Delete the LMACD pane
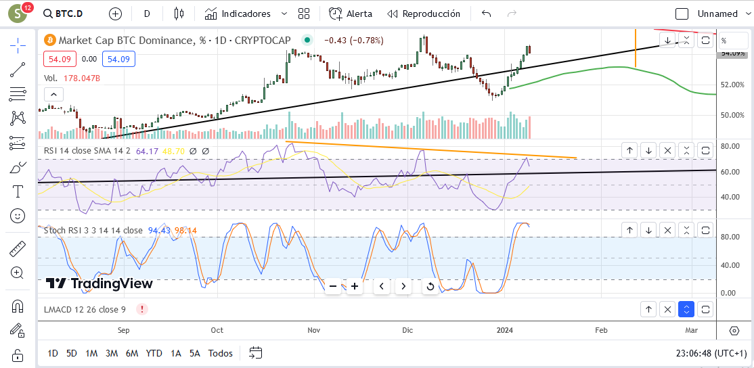Viewport: 754px width, 368px height. pyautogui.click(x=667, y=309)
